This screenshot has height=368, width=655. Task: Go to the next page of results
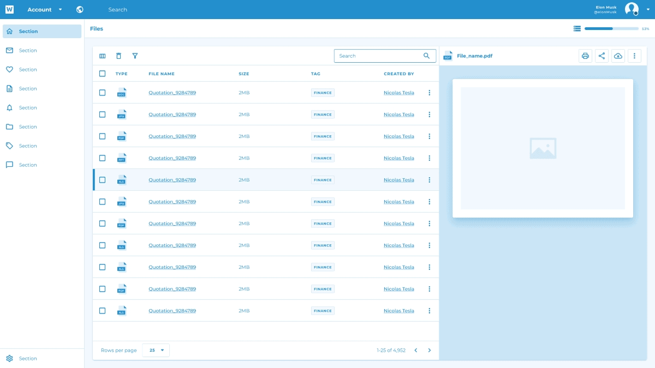click(430, 350)
